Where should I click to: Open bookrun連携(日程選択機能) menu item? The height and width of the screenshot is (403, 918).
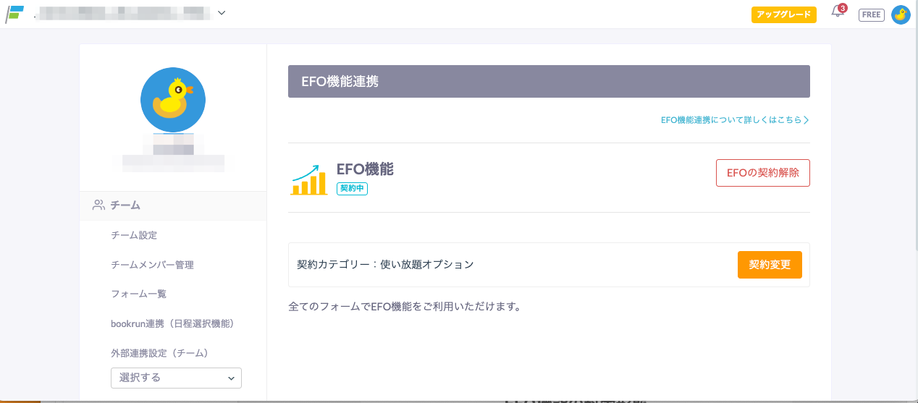point(172,323)
